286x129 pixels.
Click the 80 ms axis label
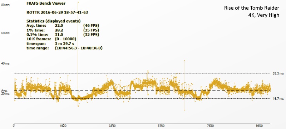pyautogui.click(x=5, y=5)
